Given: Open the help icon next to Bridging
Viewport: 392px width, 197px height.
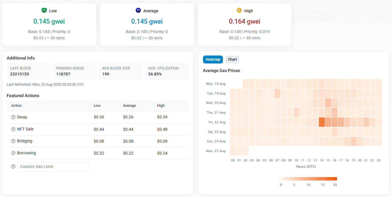Looking at the screenshot, I should (x=13, y=141).
